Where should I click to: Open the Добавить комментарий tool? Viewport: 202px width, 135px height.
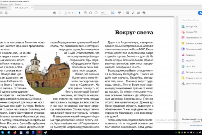[x=192, y=44]
